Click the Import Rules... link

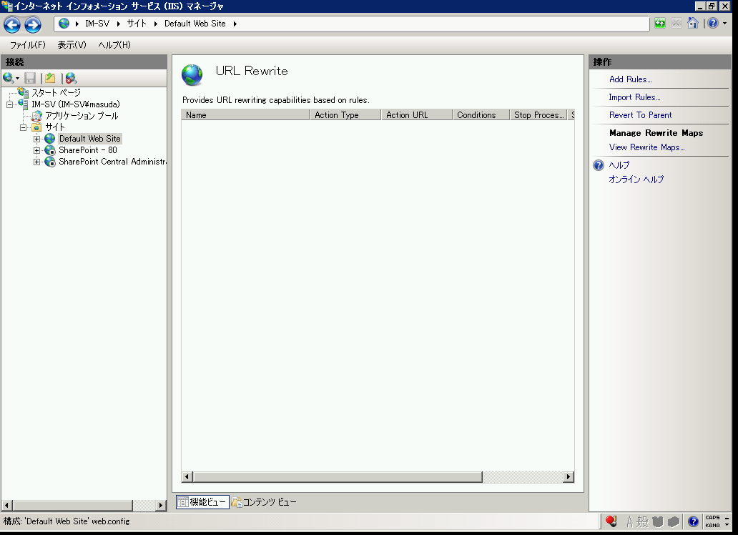634,97
